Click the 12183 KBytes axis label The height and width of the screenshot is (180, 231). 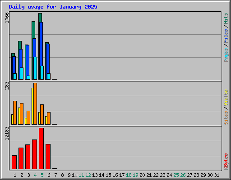[x=7, y=134]
